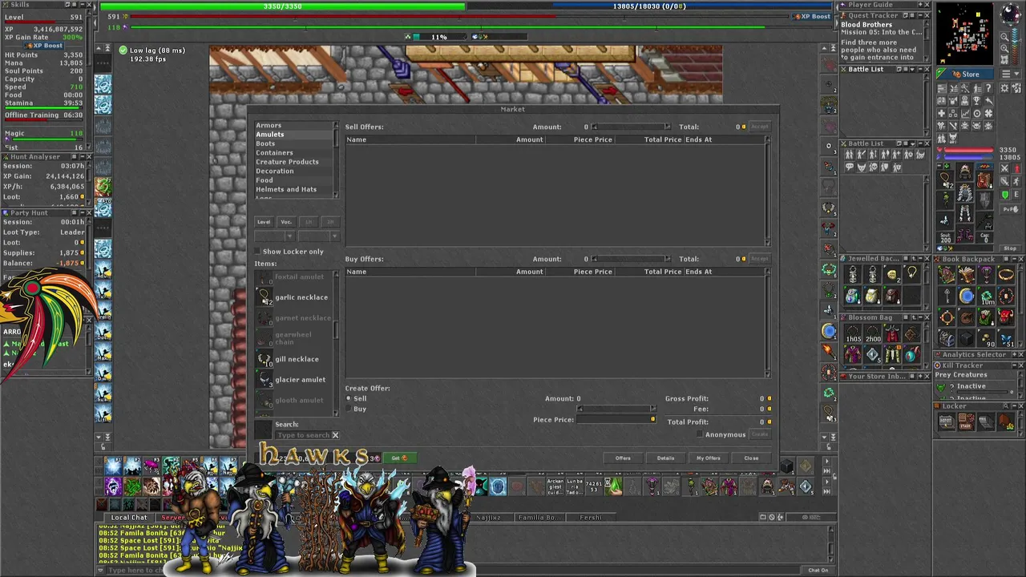Click the minimap compass rose
1026x577 pixels.
tap(1011, 14)
